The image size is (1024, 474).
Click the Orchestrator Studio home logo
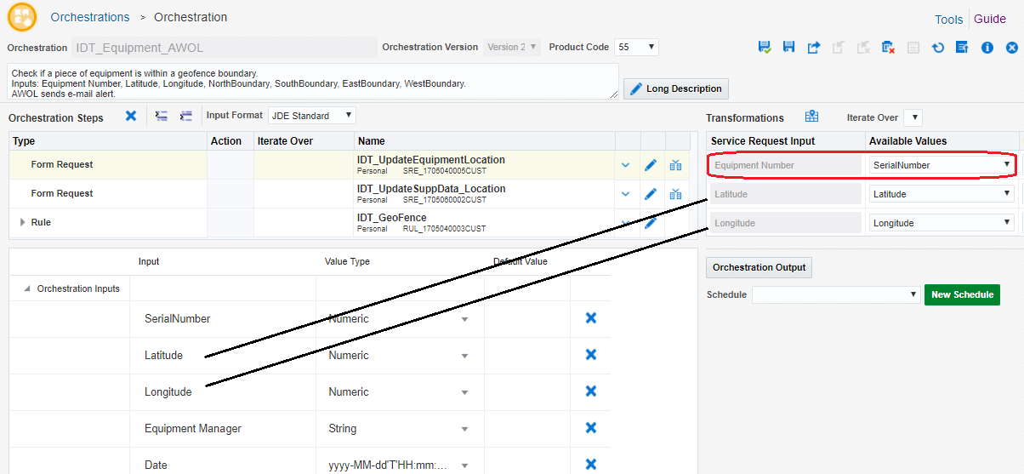pyautogui.click(x=21, y=17)
